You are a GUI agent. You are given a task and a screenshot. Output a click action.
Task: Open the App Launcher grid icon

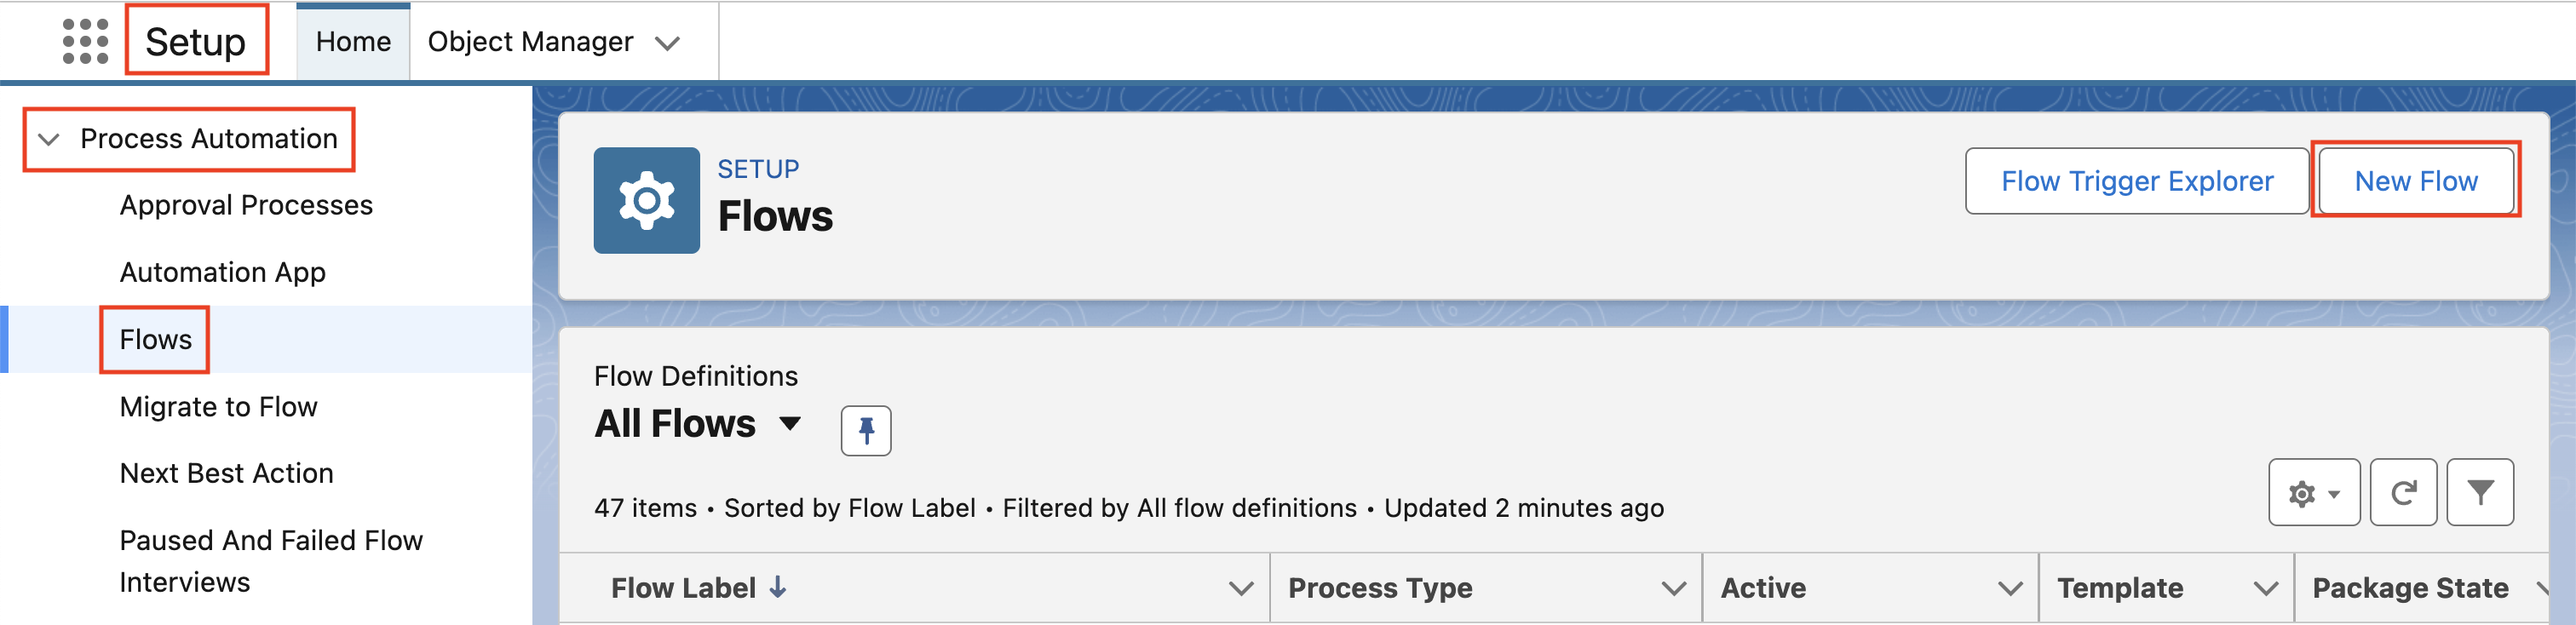coord(85,41)
